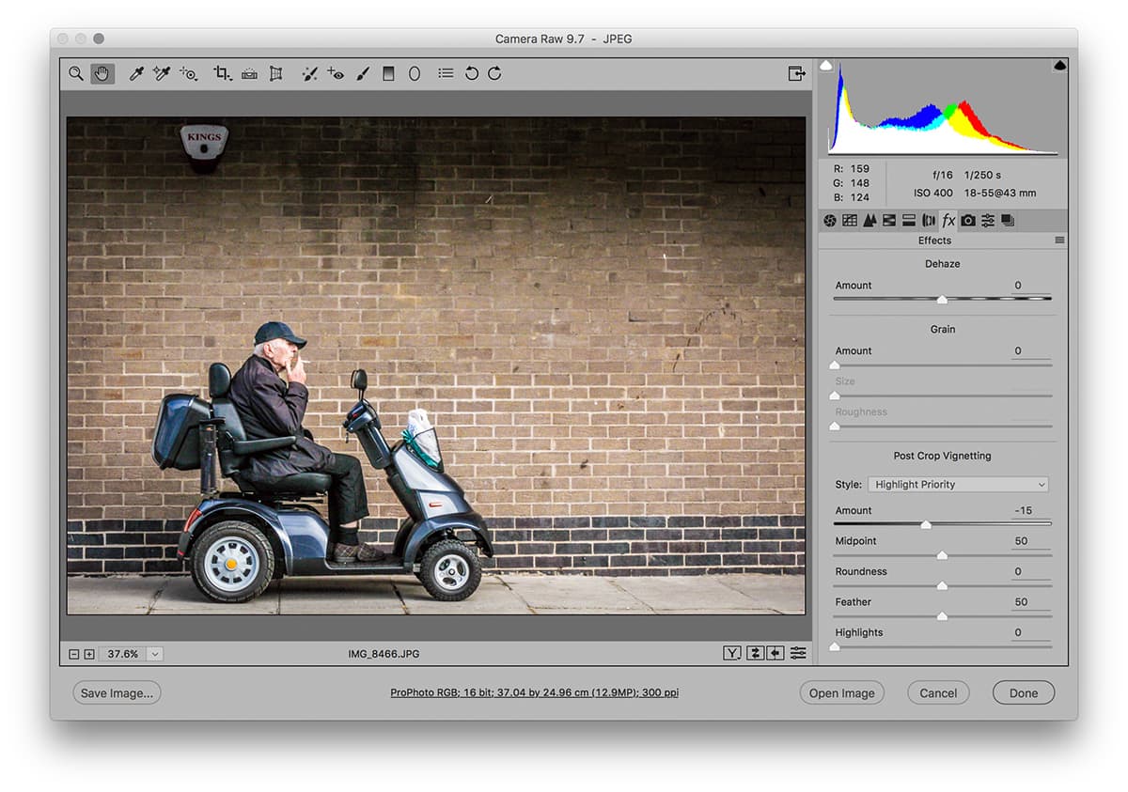1128x792 pixels.
Task: Toggle white triangle clipping warning on histogram
Action: tap(826, 65)
